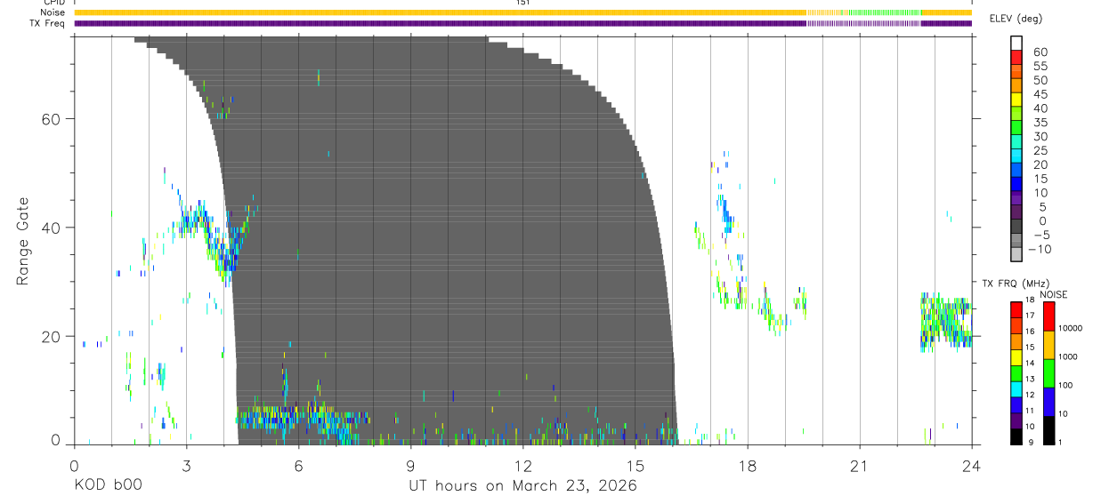Click the black segment of the TX FRQ bar
This screenshot has height=504, width=1093.
(x=1016, y=436)
